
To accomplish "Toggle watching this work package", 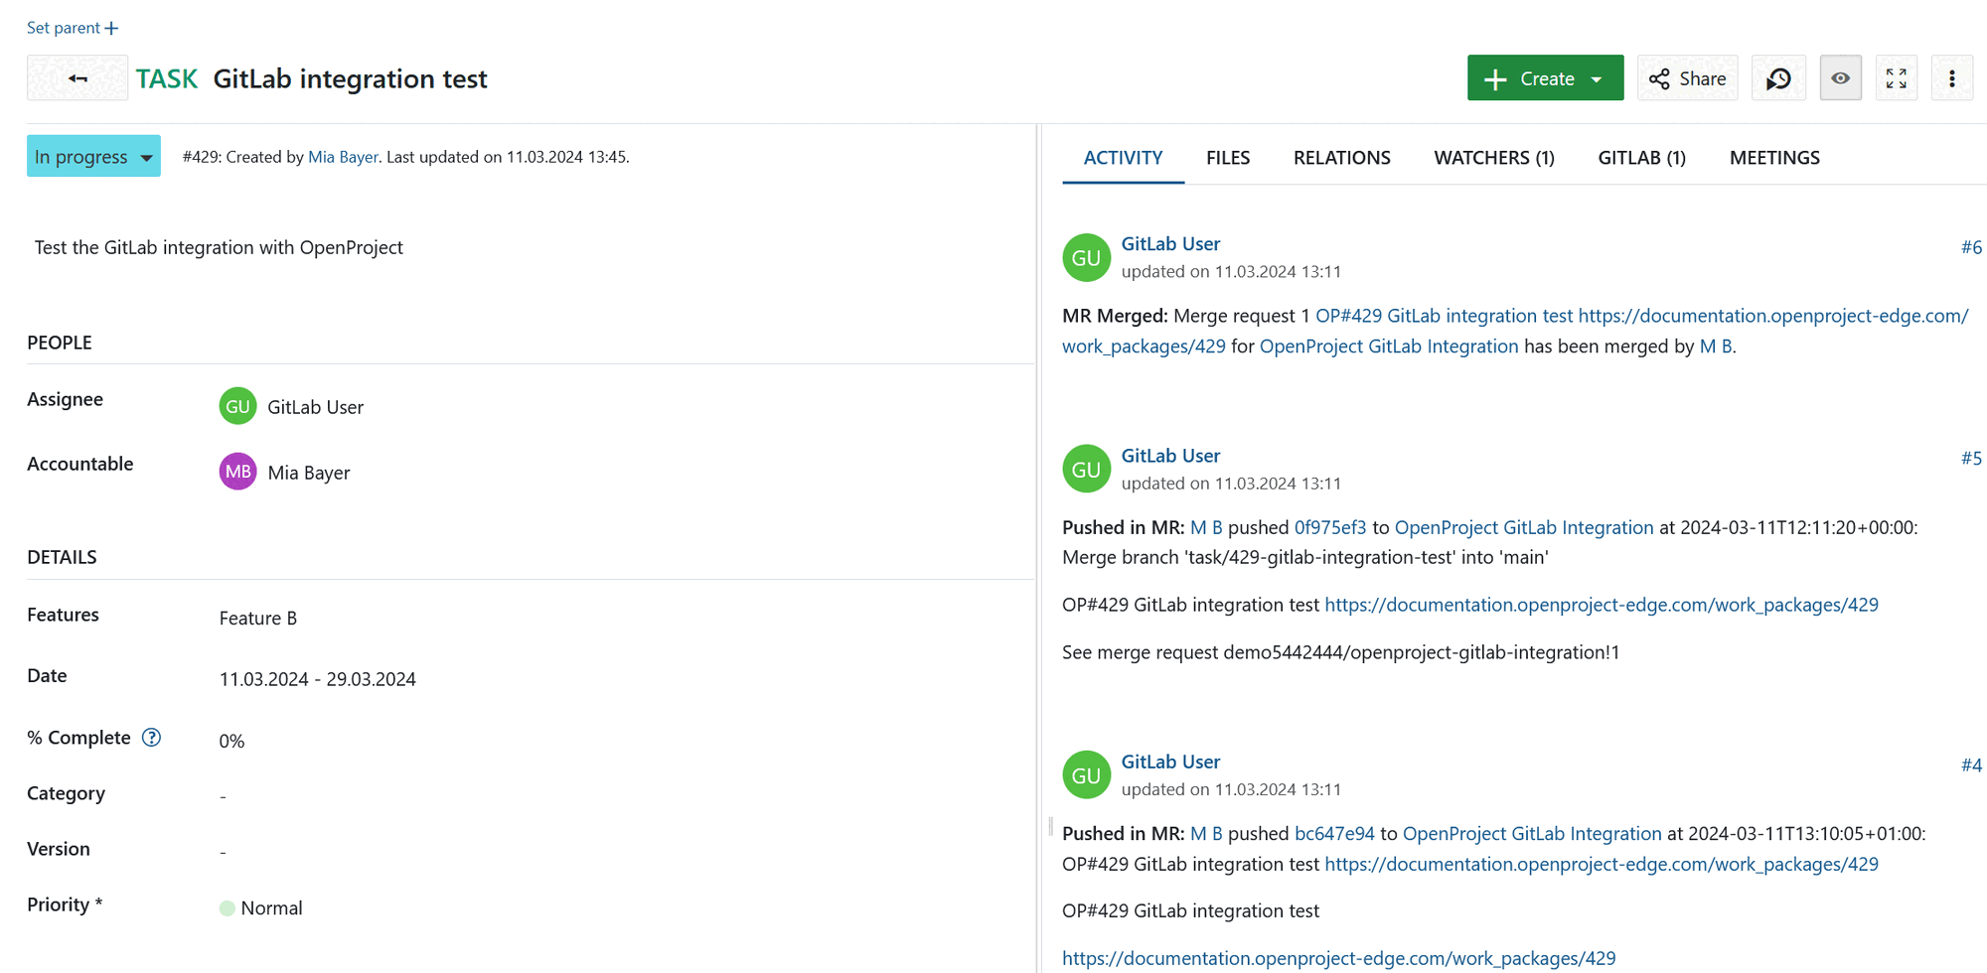I will pos(1840,77).
